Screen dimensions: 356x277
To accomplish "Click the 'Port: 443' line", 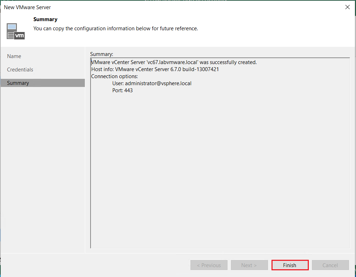I will 123,90.
